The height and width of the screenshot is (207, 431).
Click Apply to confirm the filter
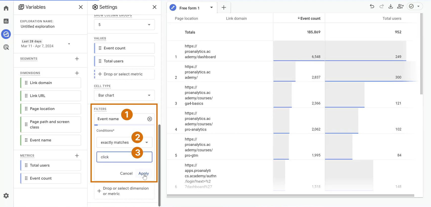(144, 173)
